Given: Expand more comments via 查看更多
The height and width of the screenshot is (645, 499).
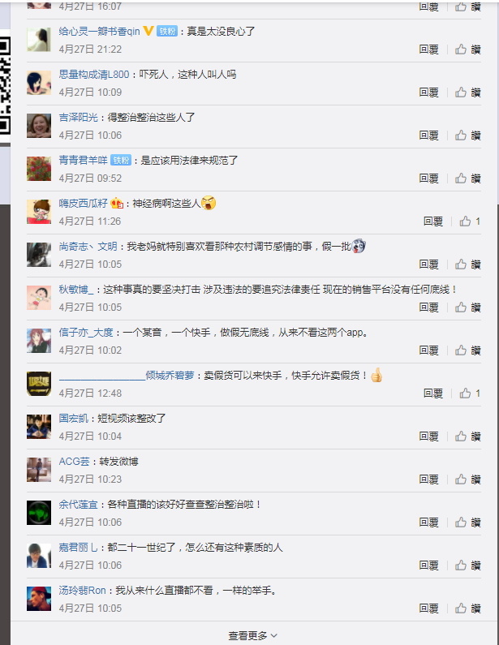Looking at the screenshot, I should point(252,635).
